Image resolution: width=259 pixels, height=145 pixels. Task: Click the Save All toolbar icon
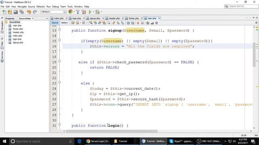(x=21, y=12)
